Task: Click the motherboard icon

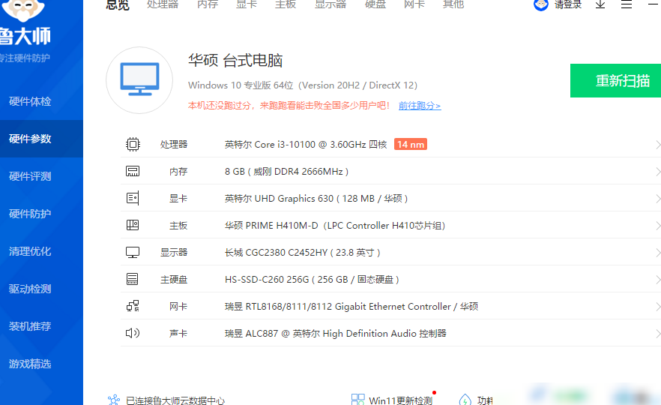Action: pyautogui.click(x=133, y=225)
